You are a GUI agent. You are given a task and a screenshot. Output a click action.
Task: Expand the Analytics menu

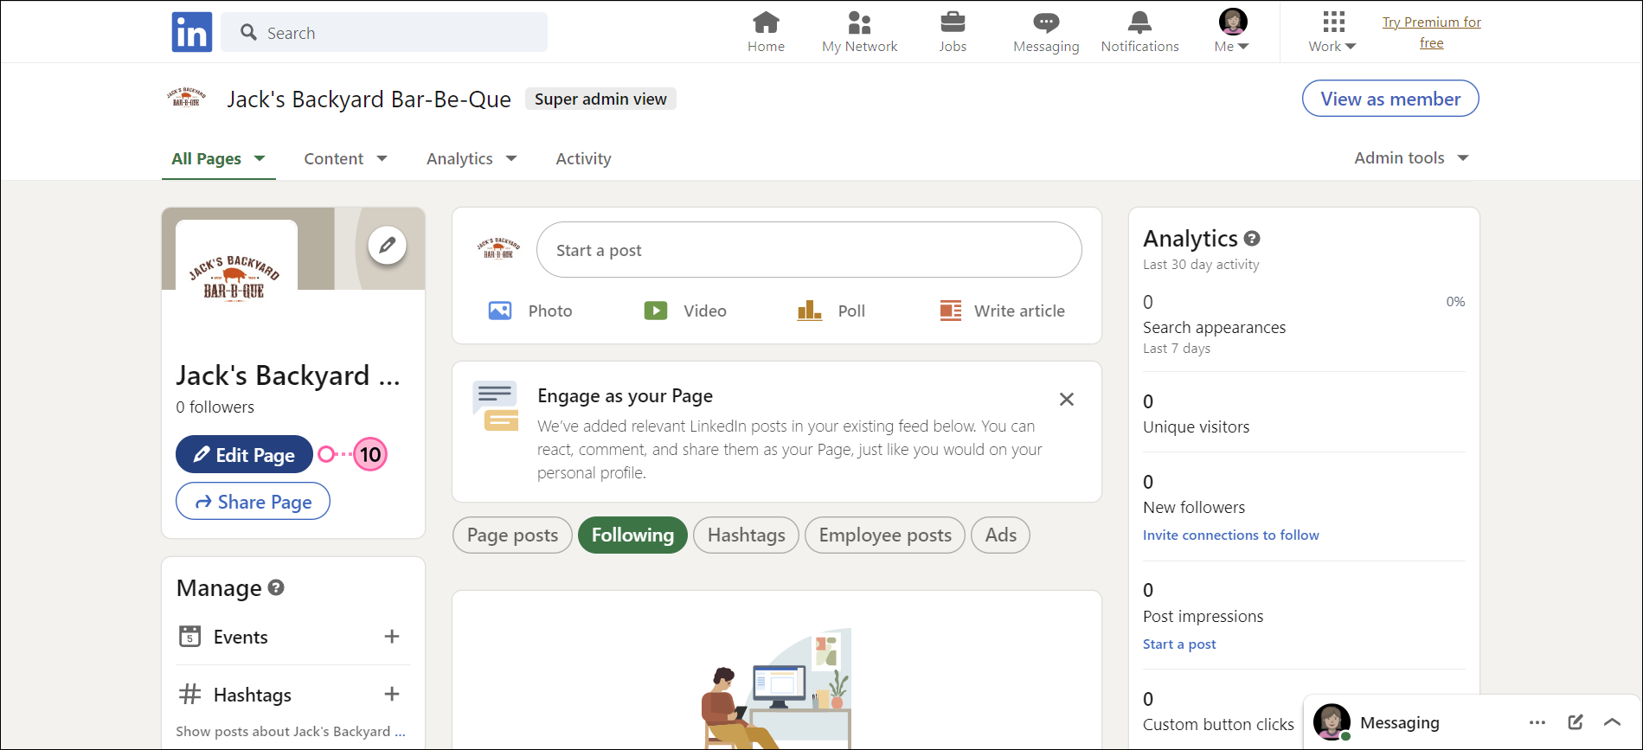click(472, 158)
